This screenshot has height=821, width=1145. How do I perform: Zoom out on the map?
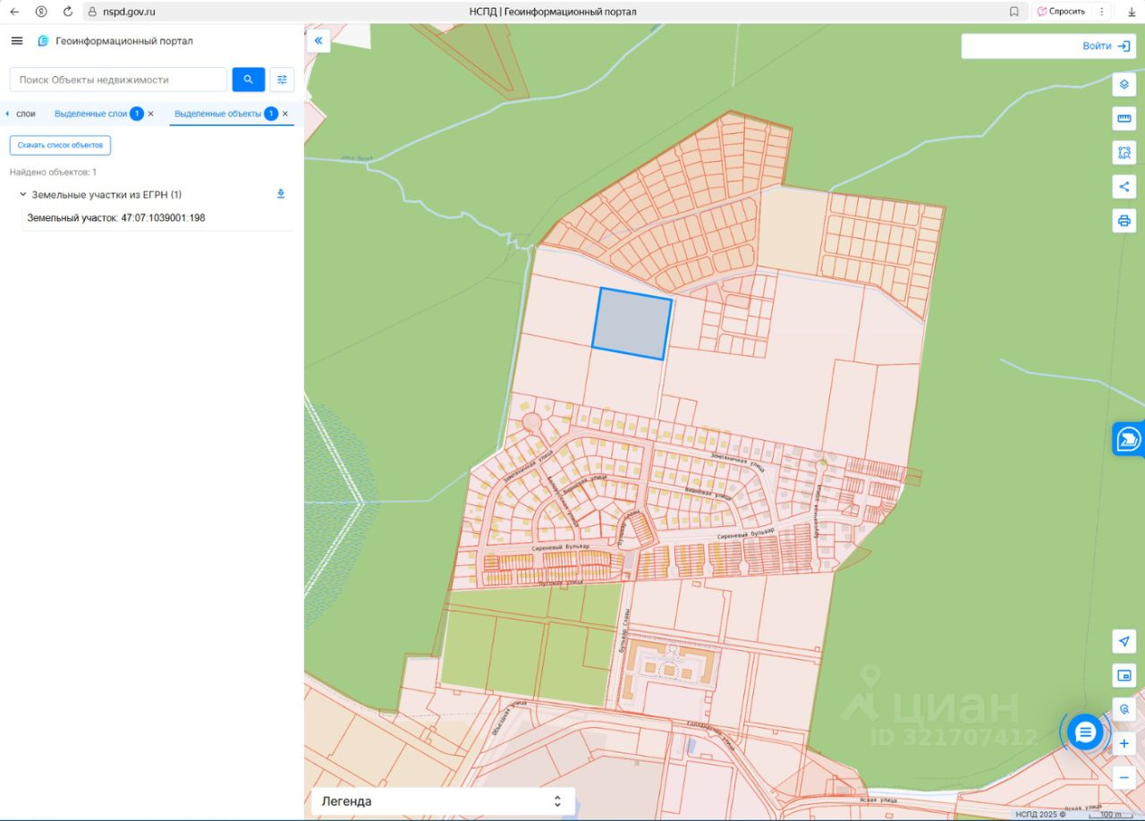[x=1124, y=777]
